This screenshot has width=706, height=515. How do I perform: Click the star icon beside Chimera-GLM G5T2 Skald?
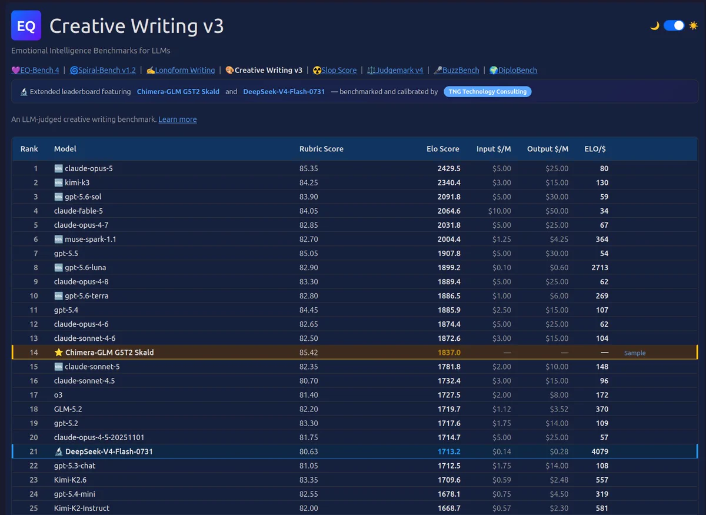click(58, 353)
